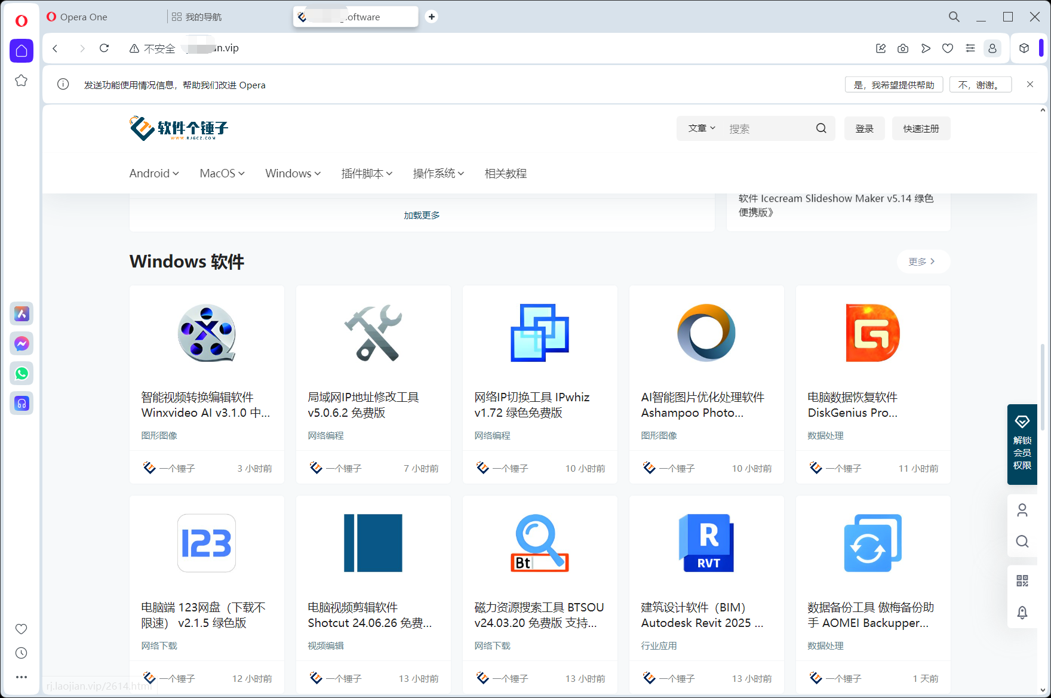The image size is (1051, 698).
Task: Open the Winxvideo AI software thumbnail
Action: coord(207,333)
